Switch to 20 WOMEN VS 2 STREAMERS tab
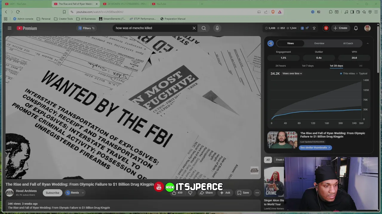 pos(124,4)
